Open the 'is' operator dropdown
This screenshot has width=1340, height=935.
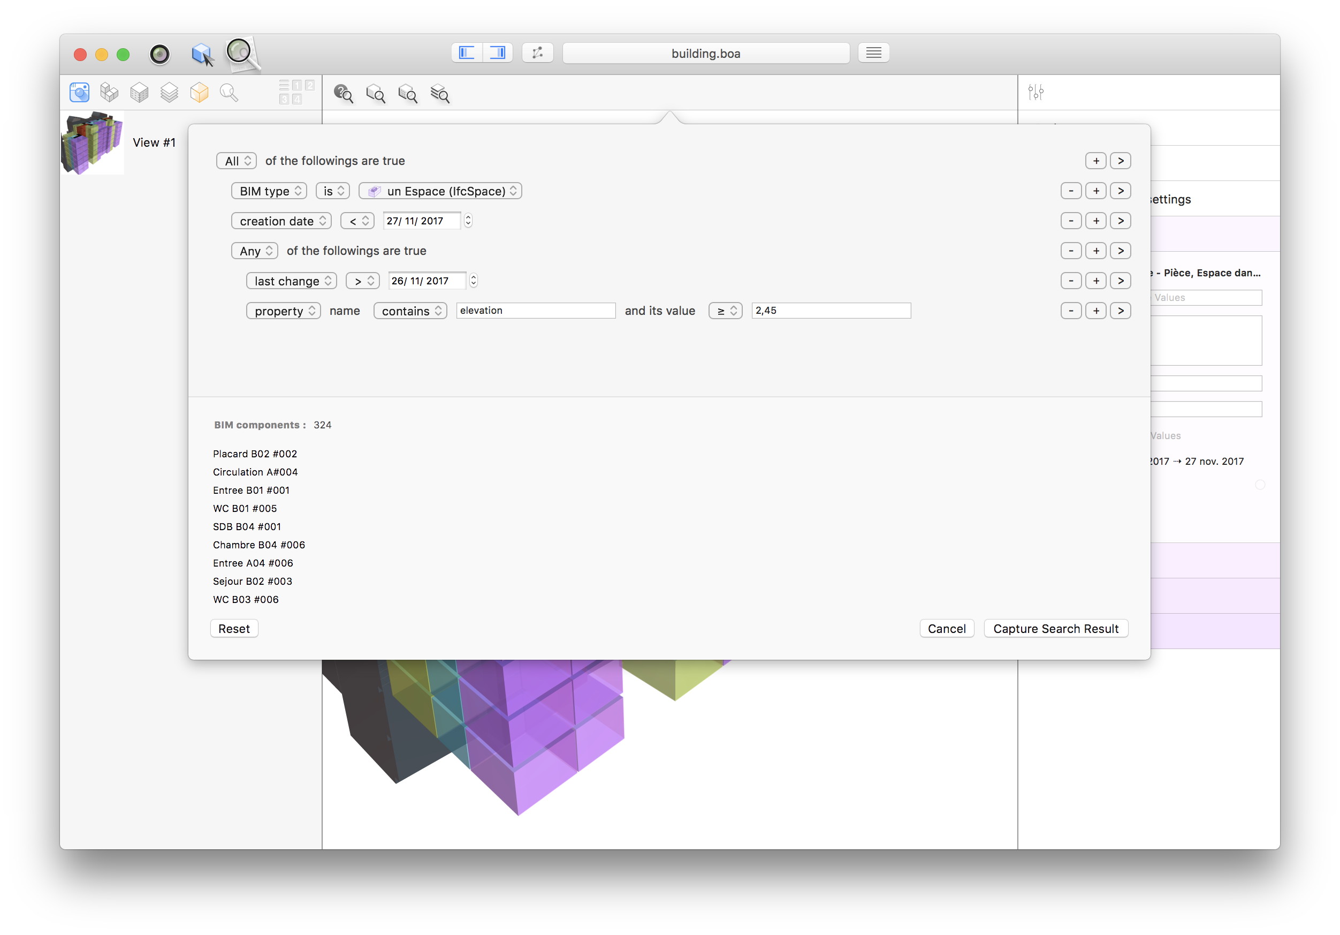(333, 191)
